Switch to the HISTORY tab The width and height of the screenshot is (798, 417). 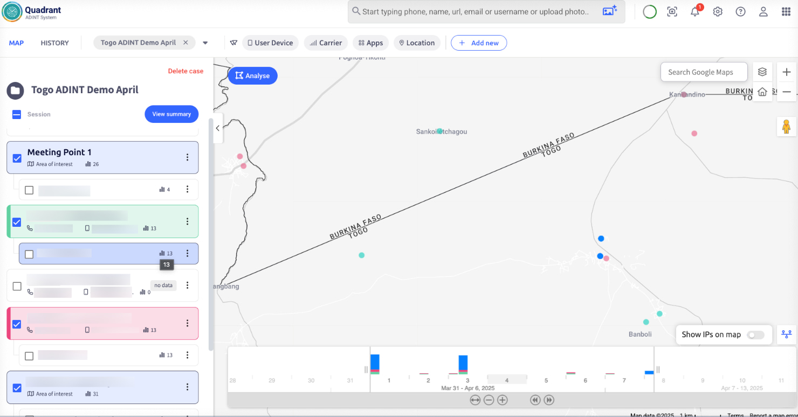pos(54,43)
